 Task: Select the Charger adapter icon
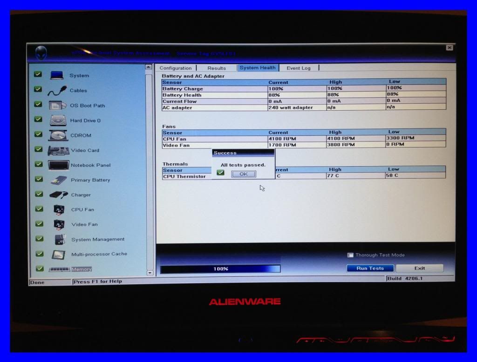point(59,195)
